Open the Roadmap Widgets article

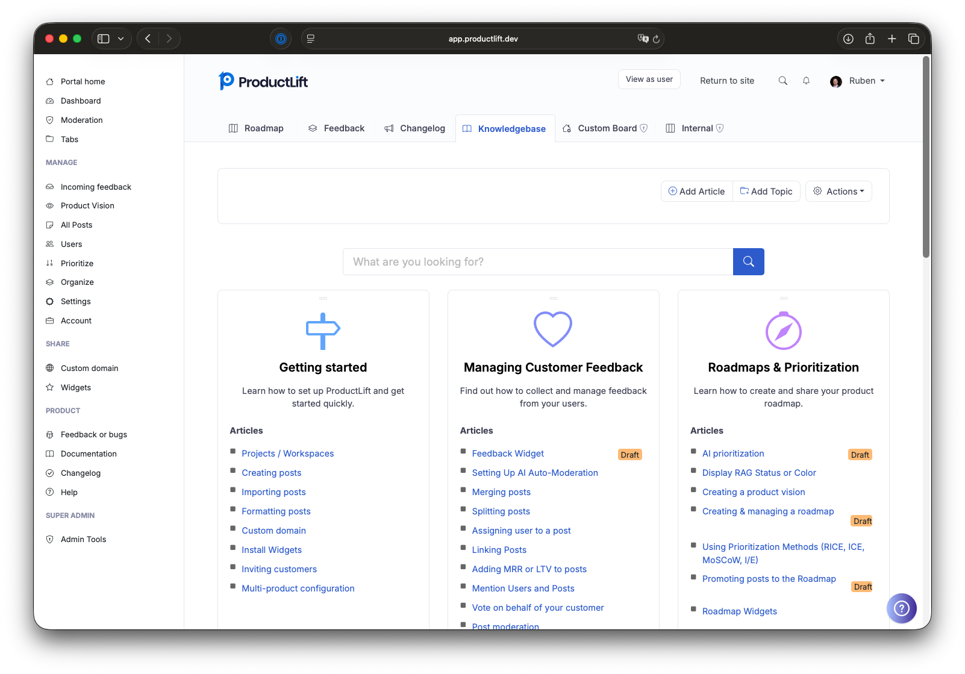click(x=740, y=611)
